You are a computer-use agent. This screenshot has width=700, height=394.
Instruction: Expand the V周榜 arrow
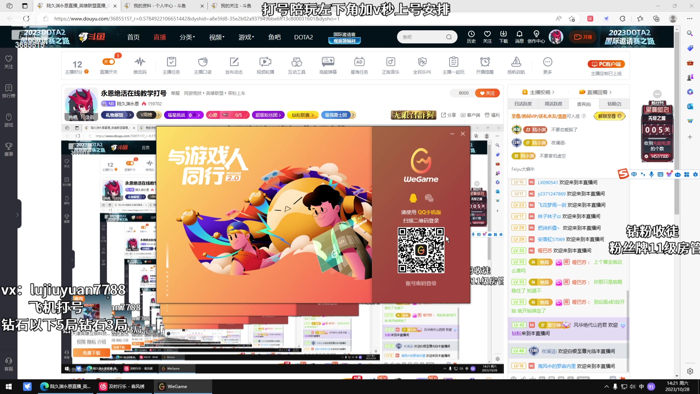(159, 115)
